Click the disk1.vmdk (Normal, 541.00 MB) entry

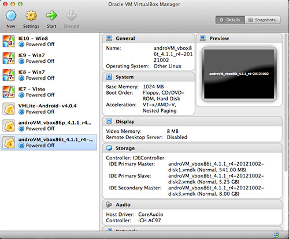click(207, 170)
